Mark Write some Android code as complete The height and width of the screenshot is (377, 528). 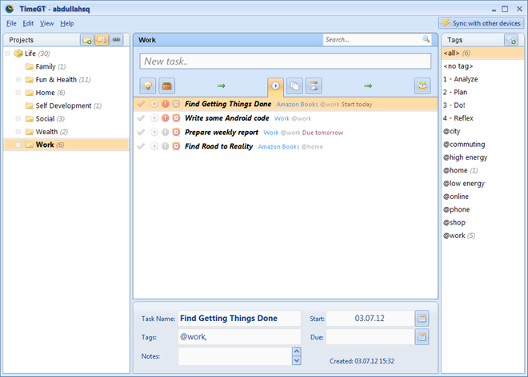[141, 118]
